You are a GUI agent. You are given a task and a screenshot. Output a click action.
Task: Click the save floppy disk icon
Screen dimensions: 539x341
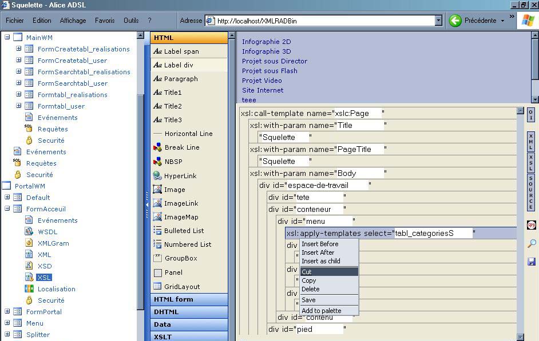coord(532,262)
